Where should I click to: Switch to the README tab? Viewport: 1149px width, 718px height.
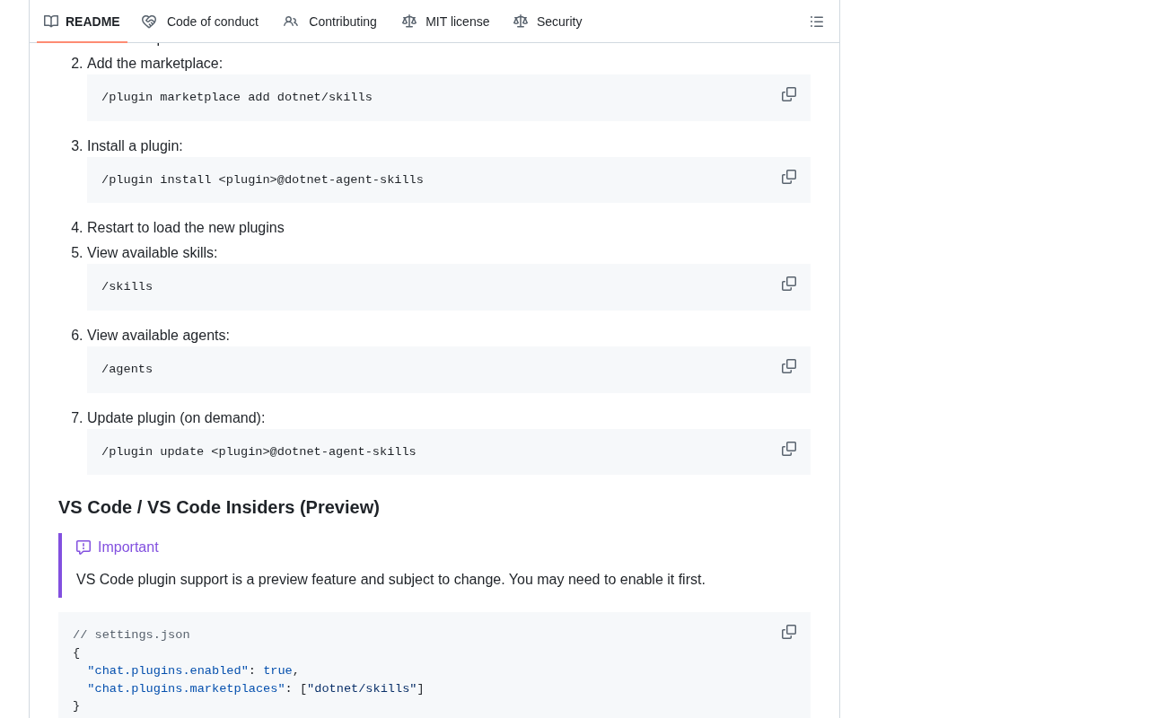(x=82, y=22)
